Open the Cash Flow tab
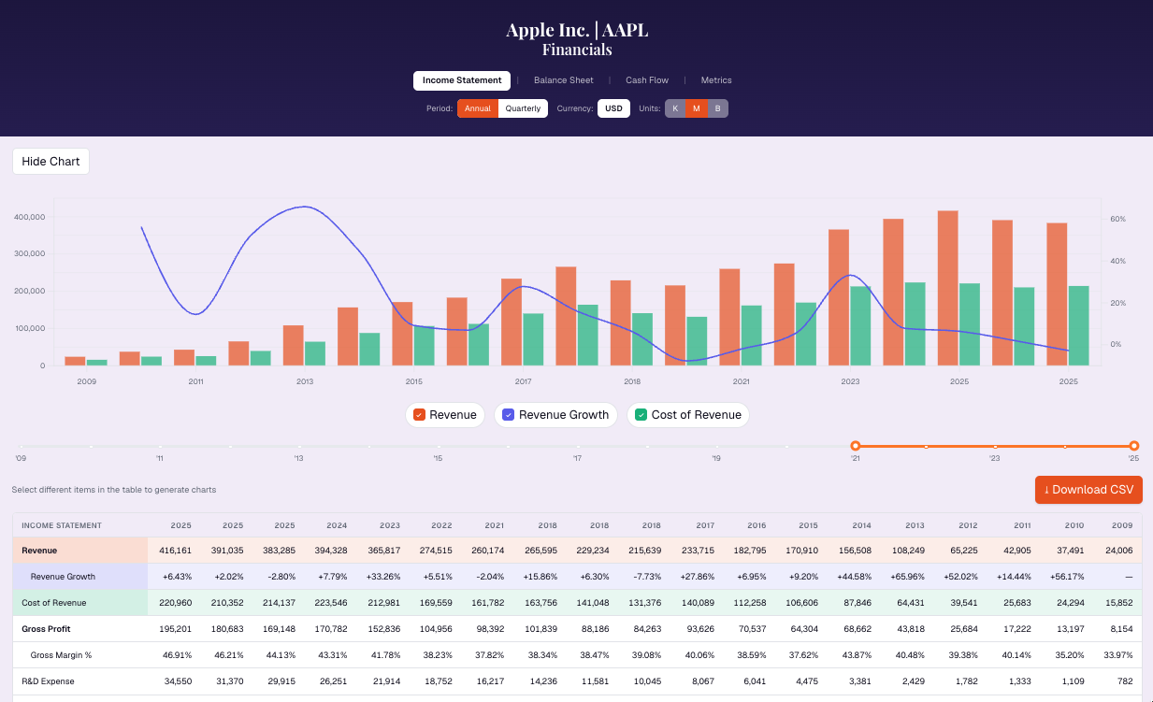Screen dimensions: 1153x702 pos(647,80)
